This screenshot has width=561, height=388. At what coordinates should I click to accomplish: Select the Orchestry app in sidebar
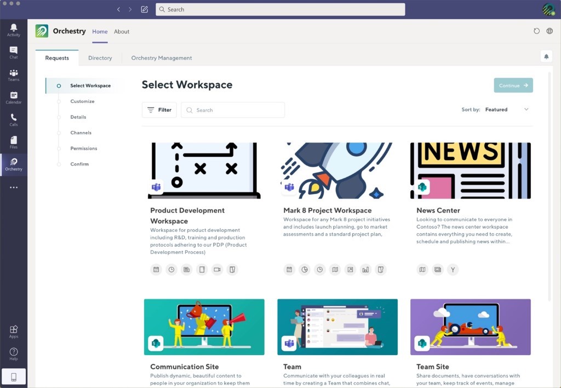(14, 164)
